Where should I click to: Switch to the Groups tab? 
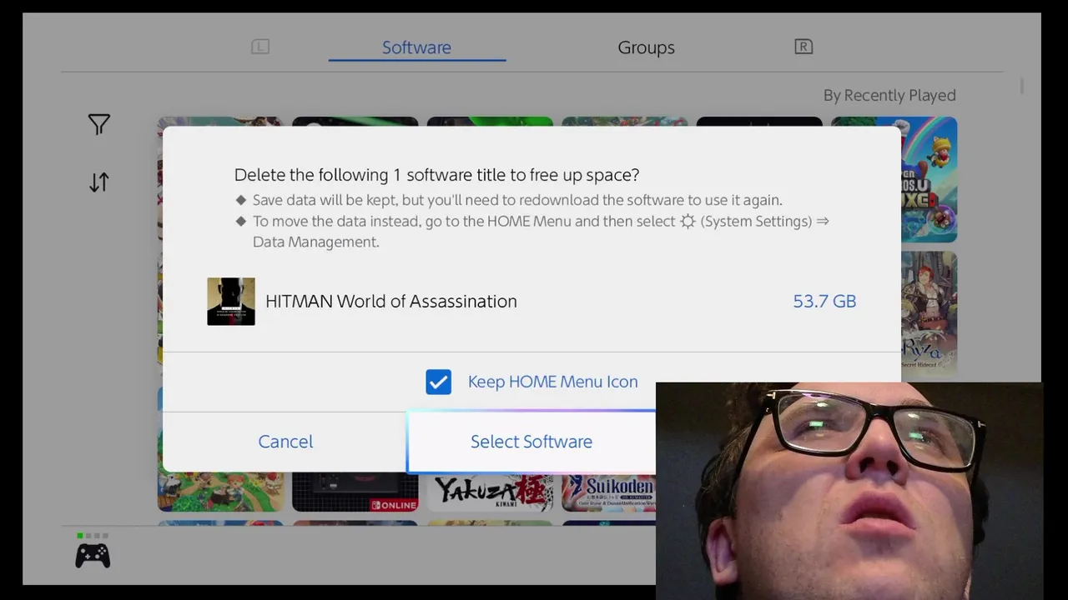(646, 47)
